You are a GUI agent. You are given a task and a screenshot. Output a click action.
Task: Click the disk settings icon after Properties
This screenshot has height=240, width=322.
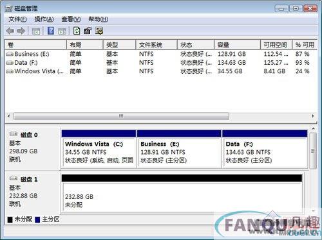point(99,31)
